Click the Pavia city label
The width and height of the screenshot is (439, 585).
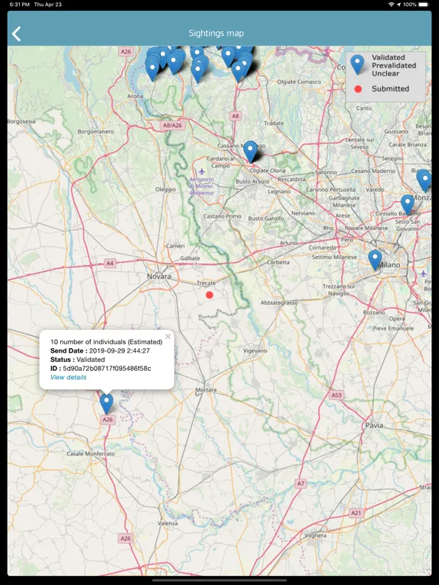374,425
